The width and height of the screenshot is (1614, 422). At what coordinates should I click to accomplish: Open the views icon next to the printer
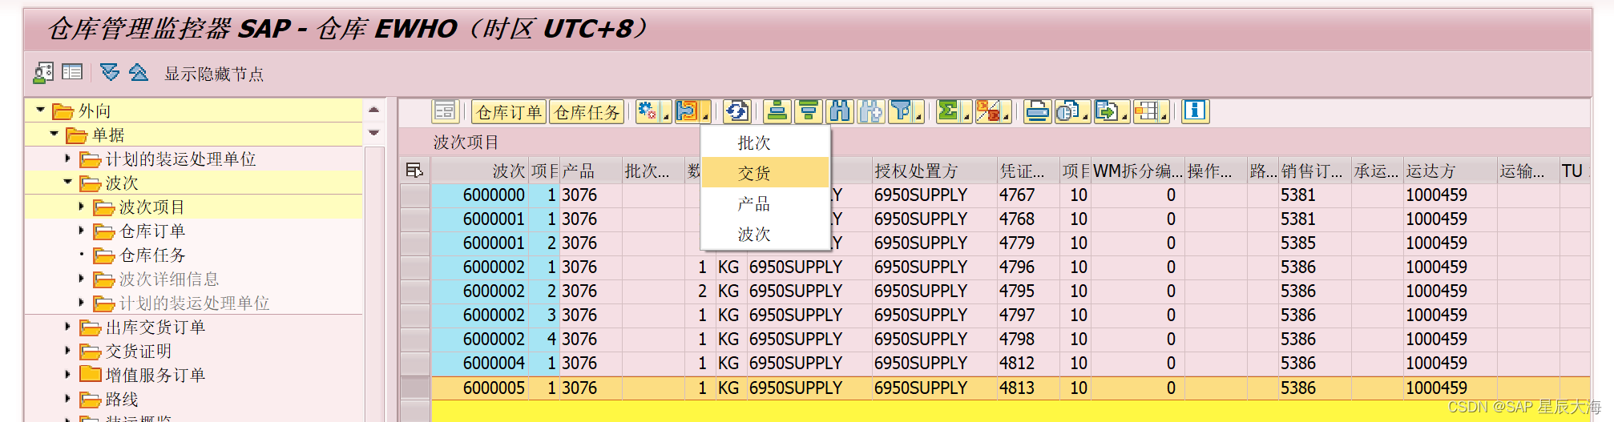tap(1067, 111)
